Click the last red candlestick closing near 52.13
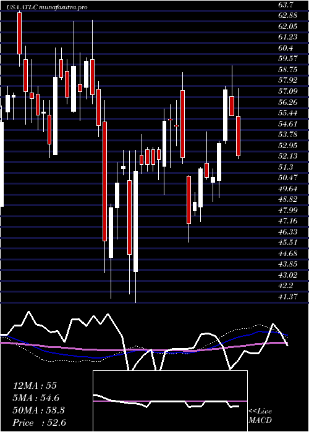Screen dimensions: 309x432 coord(238,136)
